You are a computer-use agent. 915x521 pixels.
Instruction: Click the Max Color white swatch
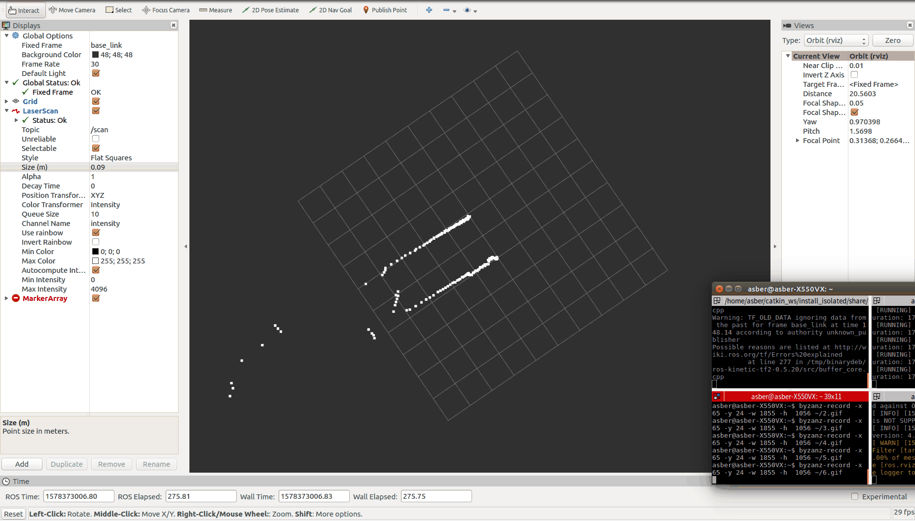point(95,260)
